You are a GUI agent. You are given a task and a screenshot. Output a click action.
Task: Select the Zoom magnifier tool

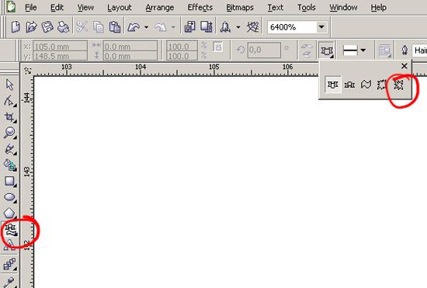[9, 133]
